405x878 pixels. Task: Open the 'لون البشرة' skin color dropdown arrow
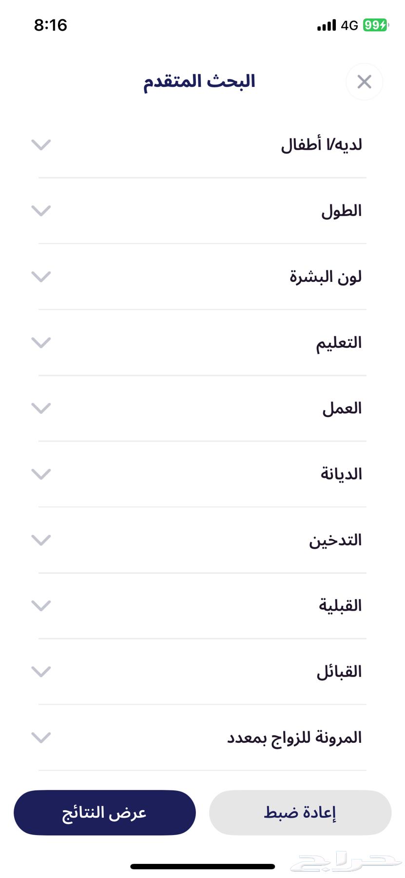[x=41, y=277]
